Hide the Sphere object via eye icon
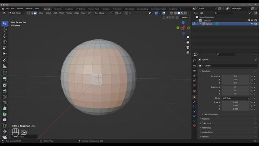This screenshot has width=259, height=146. [x=252, y=24]
